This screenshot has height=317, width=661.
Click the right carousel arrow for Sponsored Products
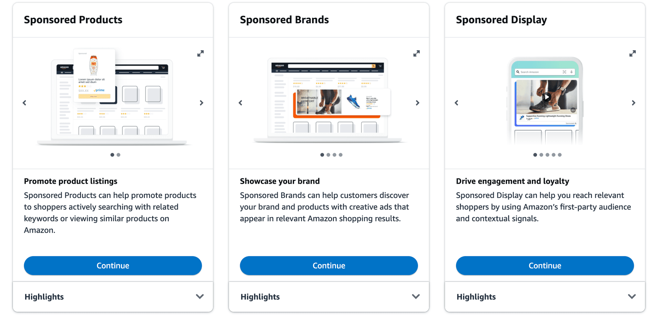[x=201, y=103]
